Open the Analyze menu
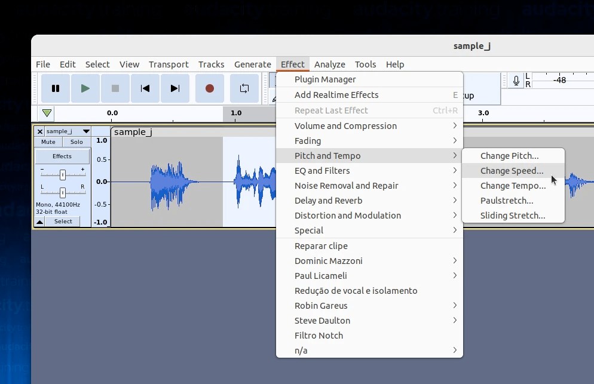 coord(329,64)
